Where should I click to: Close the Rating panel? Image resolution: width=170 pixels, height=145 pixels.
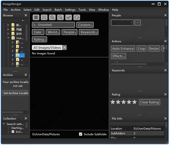tap(165, 94)
